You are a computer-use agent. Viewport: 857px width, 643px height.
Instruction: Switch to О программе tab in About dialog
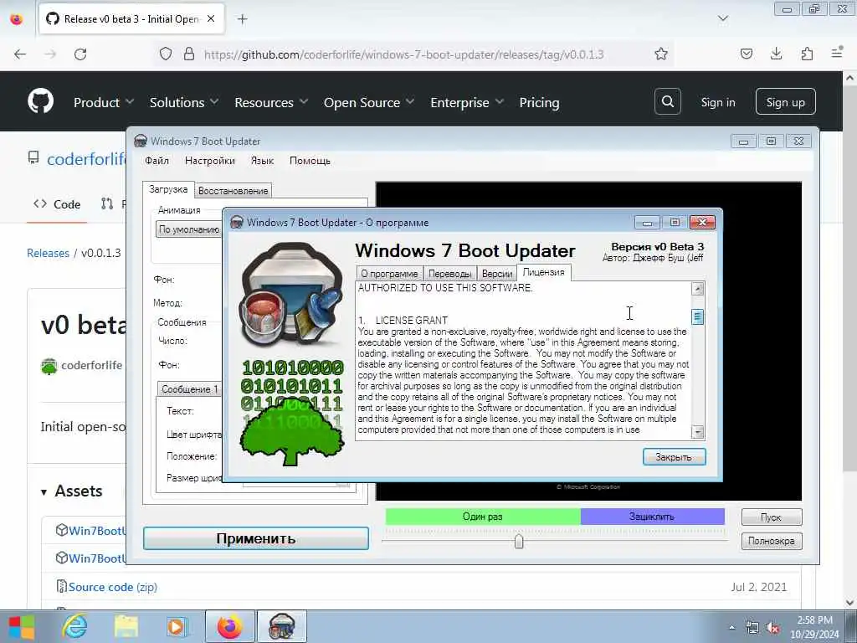[x=389, y=274]
